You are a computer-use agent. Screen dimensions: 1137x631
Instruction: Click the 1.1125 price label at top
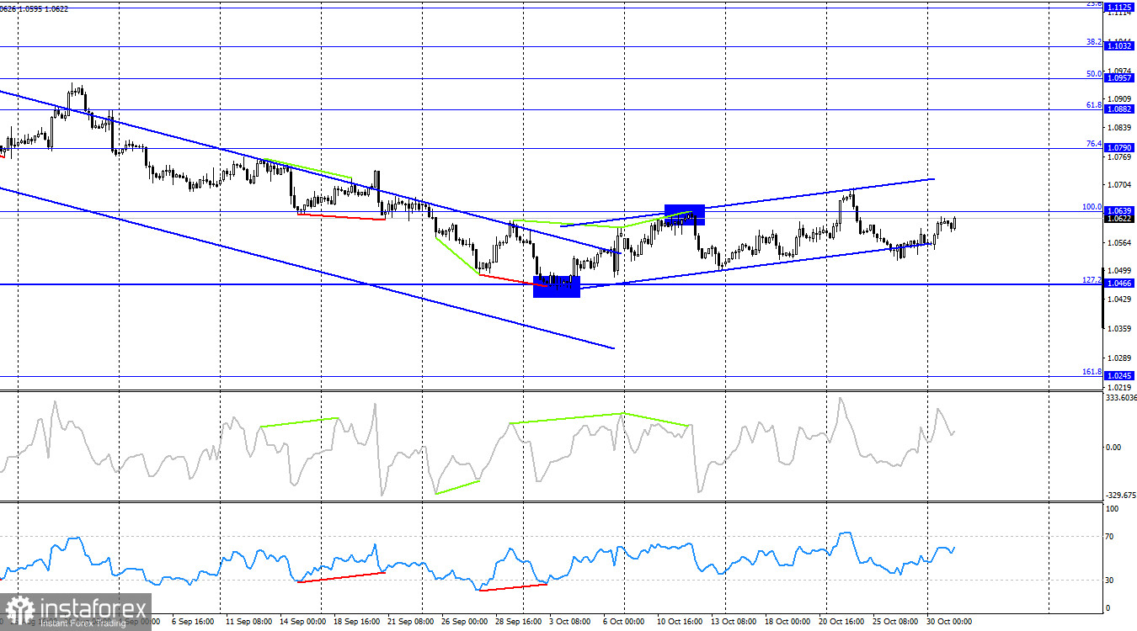(x=1119, y=8)
